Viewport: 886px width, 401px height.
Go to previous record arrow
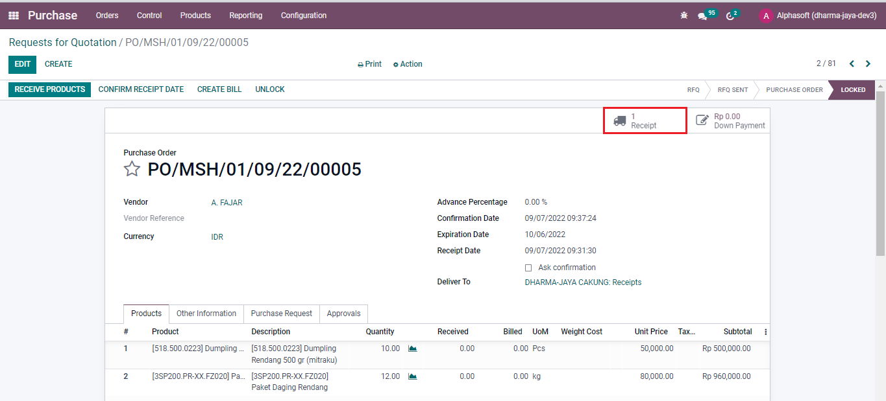point(852,63)
